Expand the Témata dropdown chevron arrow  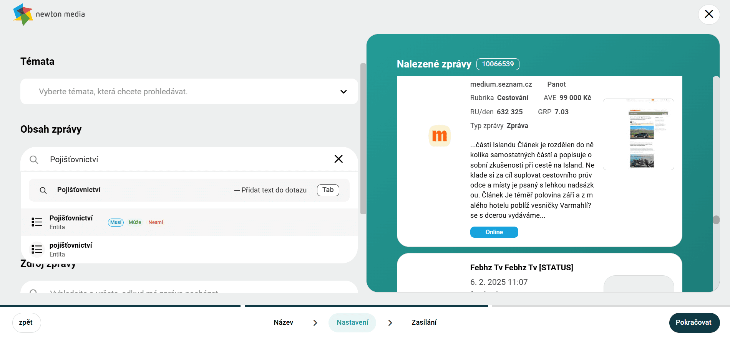tap(343, 92)
